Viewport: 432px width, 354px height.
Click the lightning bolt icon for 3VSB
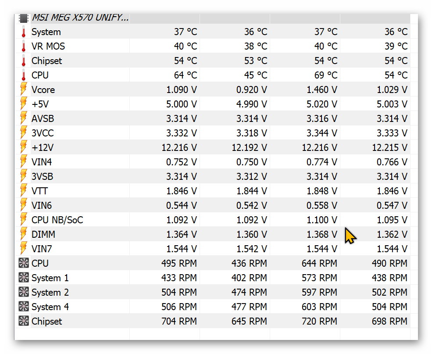point(24,176)
